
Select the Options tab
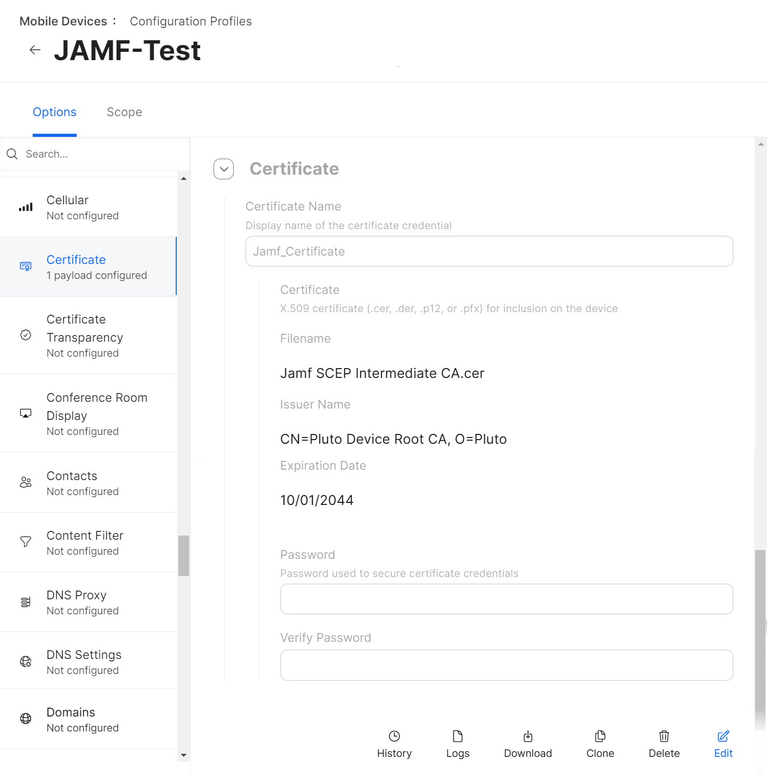[54, 112]
